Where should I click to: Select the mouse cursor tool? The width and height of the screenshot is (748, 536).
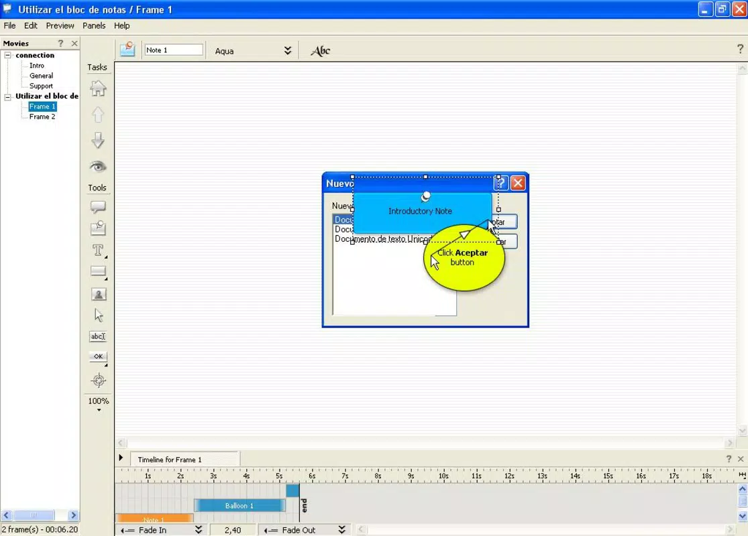point(98,316)
